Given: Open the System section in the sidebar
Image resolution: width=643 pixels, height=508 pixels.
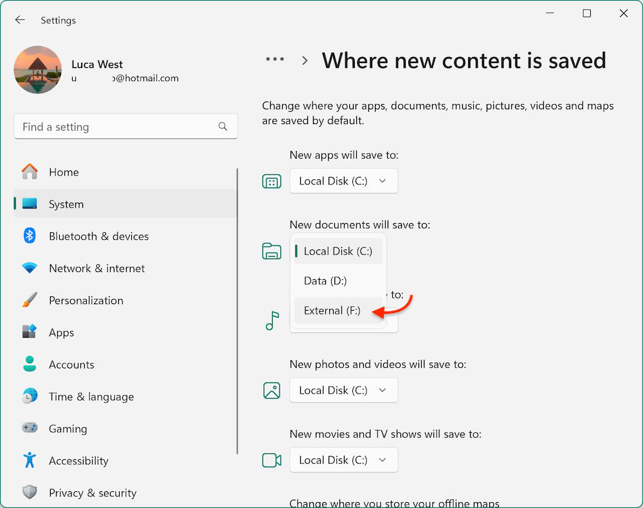Looking at the screenshot, I should (x=67, y=204).
